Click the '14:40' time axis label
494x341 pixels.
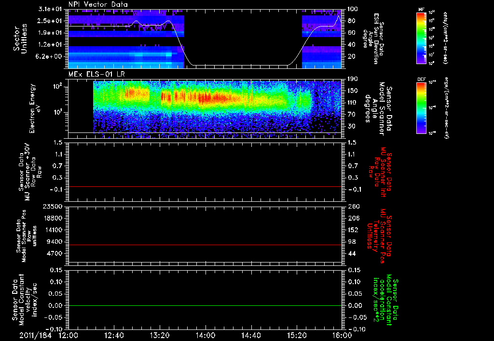point(251,335)
